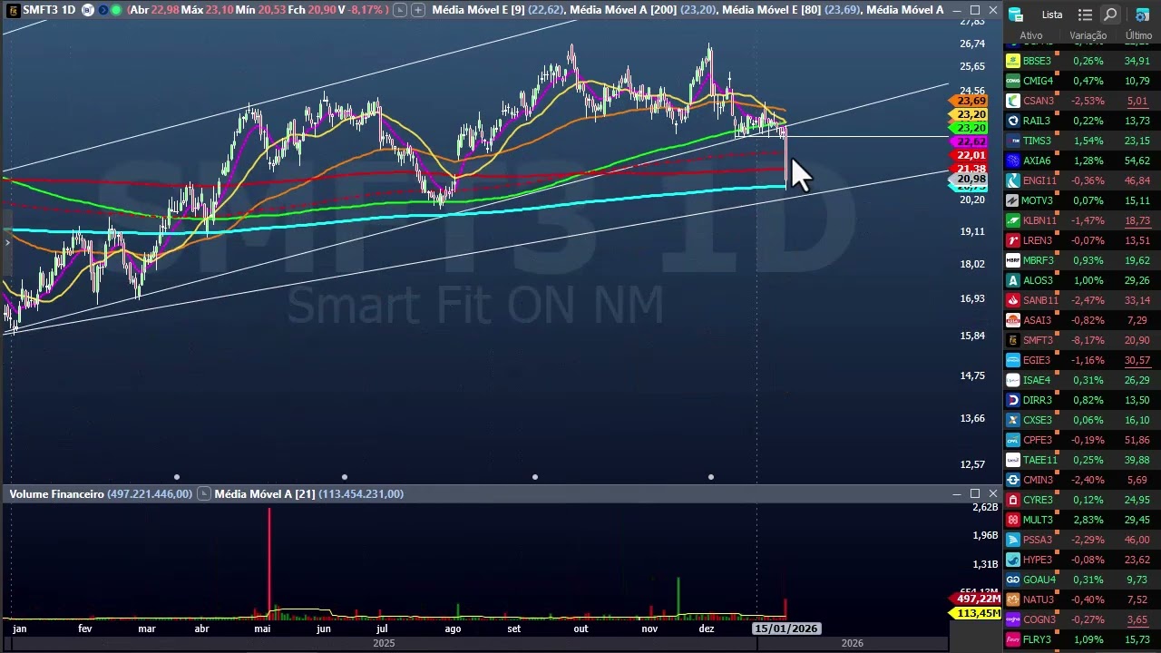Select EGIE3 row icon
The height and width of the screenshot is (653, 1161).
click(1013, 360)
